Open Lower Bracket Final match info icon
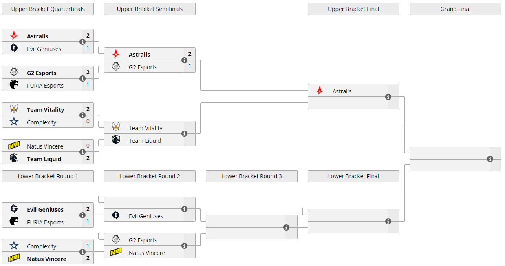Screen dimensions: 505x266 point(388,222)
